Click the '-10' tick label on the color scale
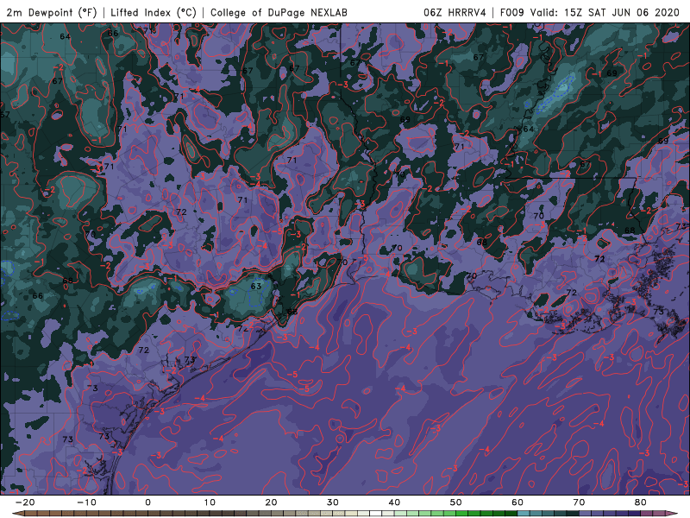 (86, 502)
